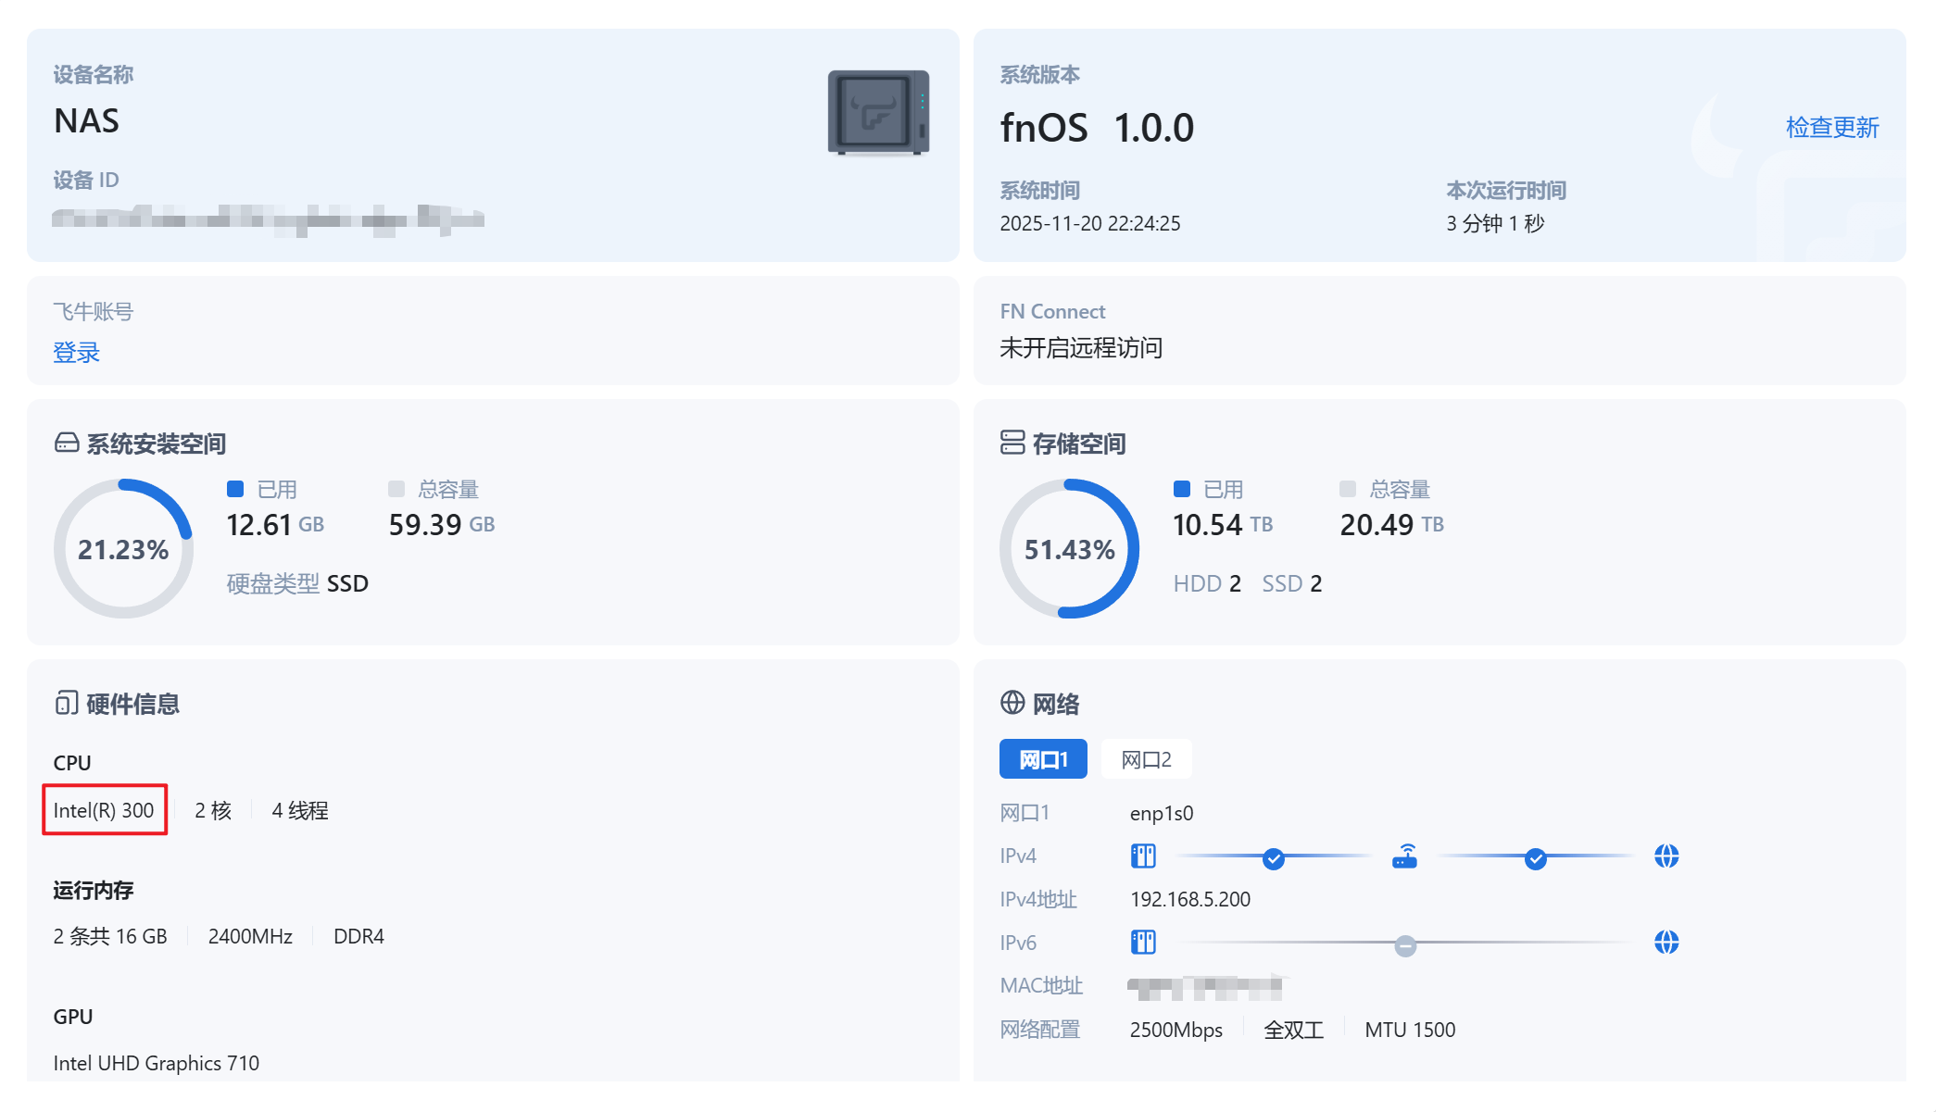Click the IPv4 NAS device icon
Screen dimensions: 1936x1112
1143,856
